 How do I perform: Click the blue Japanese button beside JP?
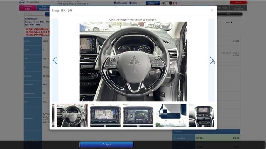click(153, 3)
